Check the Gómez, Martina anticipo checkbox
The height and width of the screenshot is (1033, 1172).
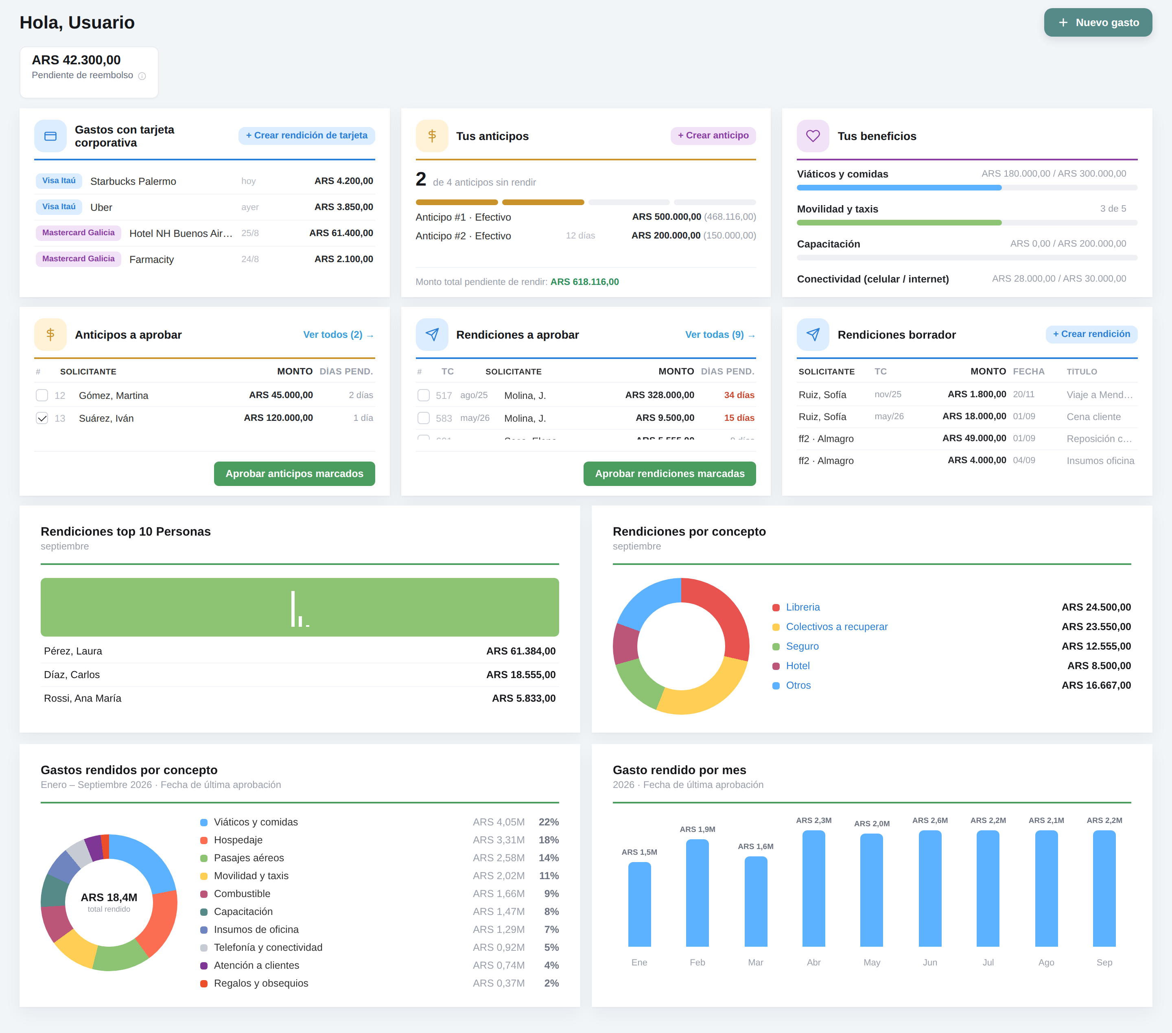[42, 395]
